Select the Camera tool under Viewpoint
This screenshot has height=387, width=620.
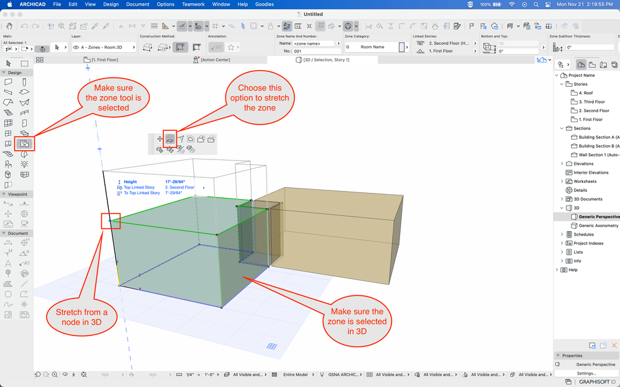[x=24, y=224]
